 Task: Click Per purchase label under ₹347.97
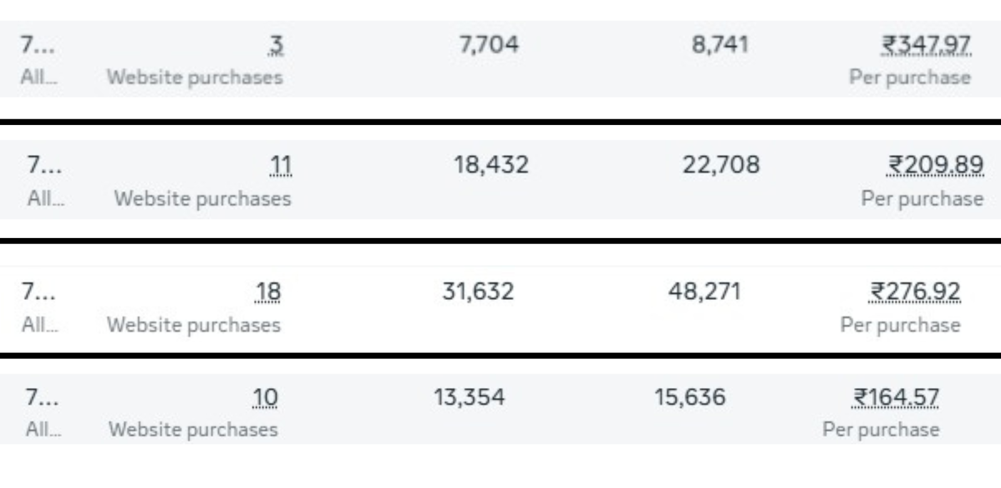coord(910,77)
